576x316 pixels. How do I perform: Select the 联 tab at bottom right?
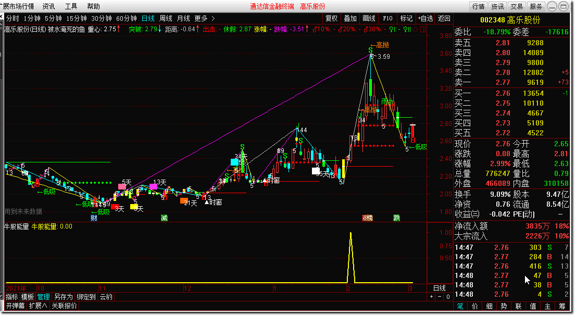518,306
